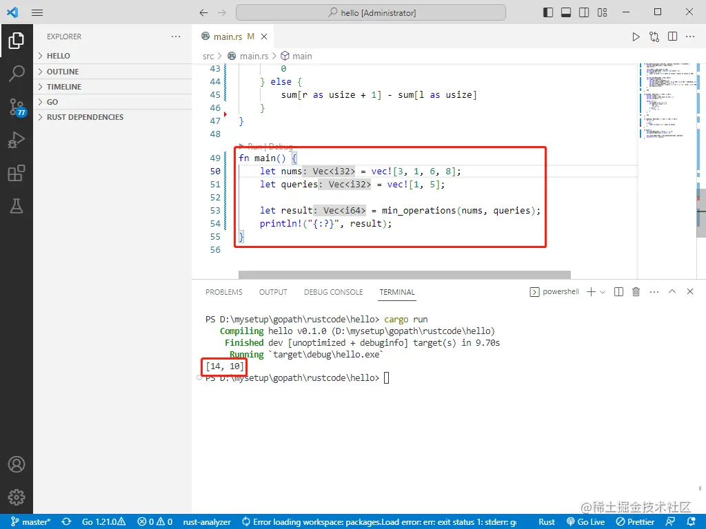
Task: Create new terminal with plus icon
Action: [x=591, y=292]
